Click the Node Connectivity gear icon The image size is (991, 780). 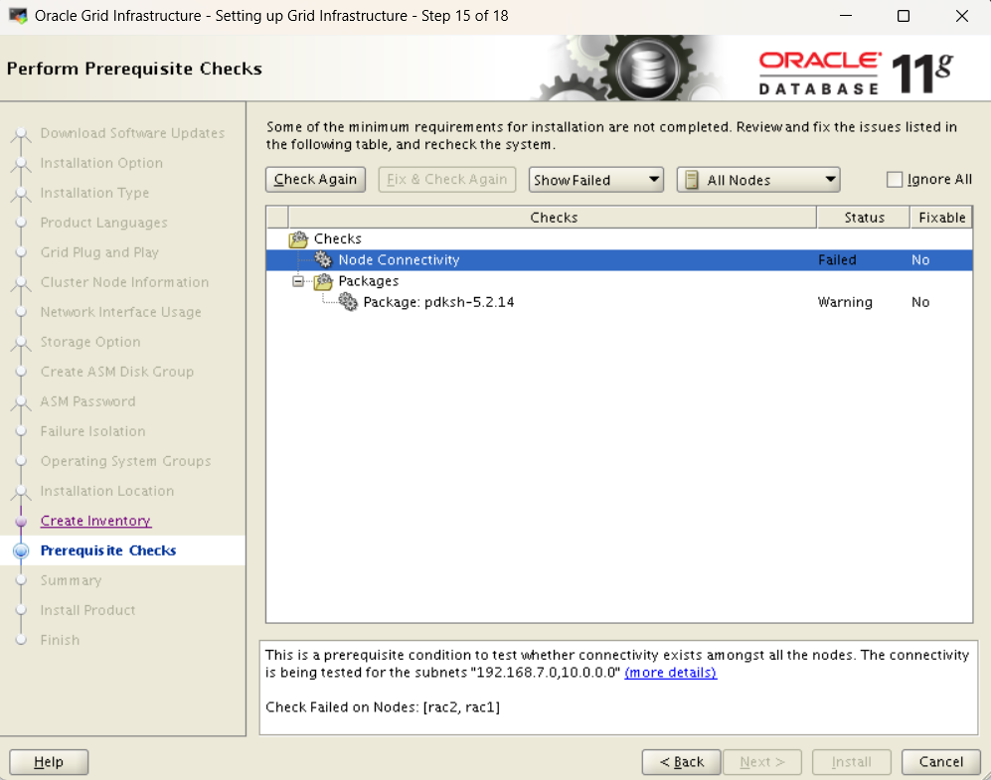pyautogui.click(x=323, y=259)
